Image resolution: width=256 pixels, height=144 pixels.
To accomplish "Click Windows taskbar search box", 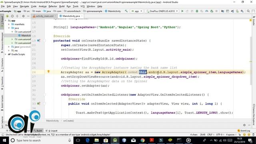I will coord(41,140).
